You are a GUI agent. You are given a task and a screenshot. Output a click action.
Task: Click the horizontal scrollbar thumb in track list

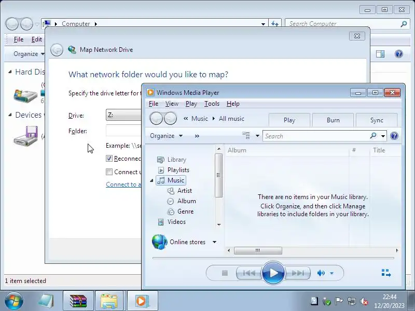[x=258, y=250]
